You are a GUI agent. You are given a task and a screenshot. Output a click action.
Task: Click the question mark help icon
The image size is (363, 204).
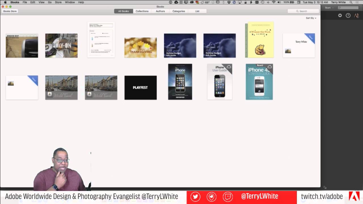348,16
